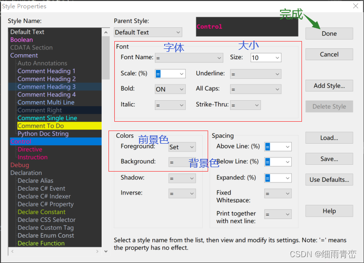Open the Font Name dropdown
The image size is (364, 263).
click(x=189, y=58)
